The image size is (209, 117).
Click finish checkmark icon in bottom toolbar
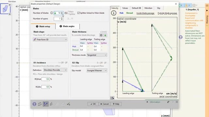tap(68, 104)
